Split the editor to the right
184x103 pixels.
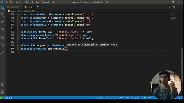(x=175, y=7)
